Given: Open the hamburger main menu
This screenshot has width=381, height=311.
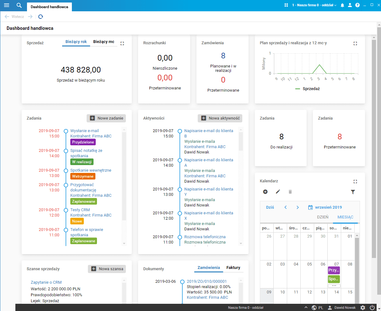Looking at the screenshot, I should click(x=6, y=5).
